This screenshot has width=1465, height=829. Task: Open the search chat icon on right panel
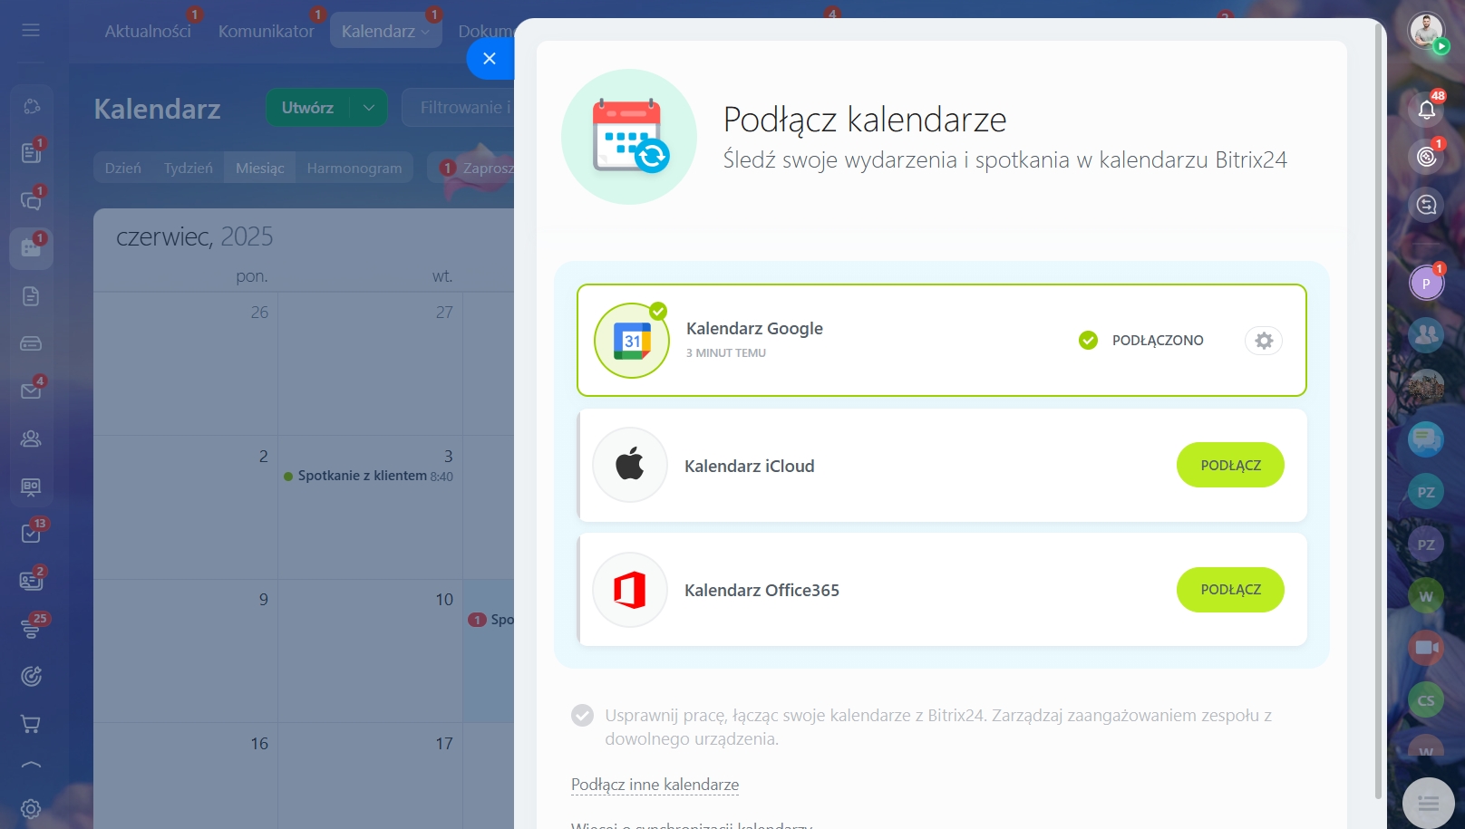(x=1426, y=205)
